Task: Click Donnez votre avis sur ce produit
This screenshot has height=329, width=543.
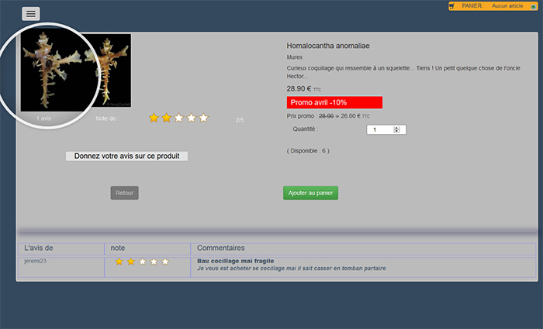Action: [x=126, y=156]
